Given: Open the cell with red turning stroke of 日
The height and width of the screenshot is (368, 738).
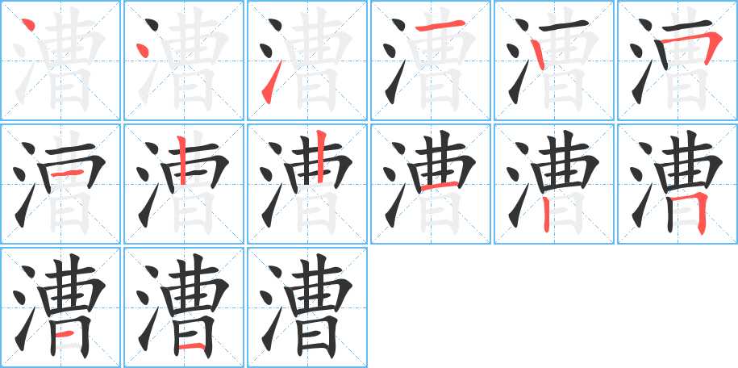Looking at the screenshot, I should coord(678,184).
